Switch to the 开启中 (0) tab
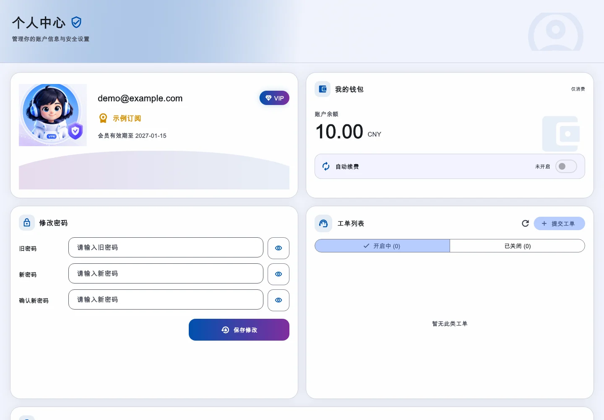The width and height of the screenshot is (604, 420). pyautogui.click(x=382, y=246)
